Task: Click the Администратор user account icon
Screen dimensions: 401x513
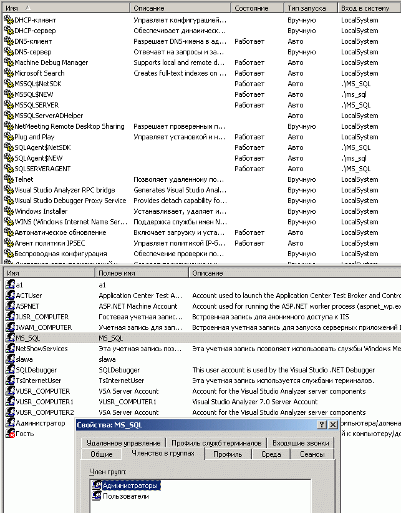Action: click(10, 423)
